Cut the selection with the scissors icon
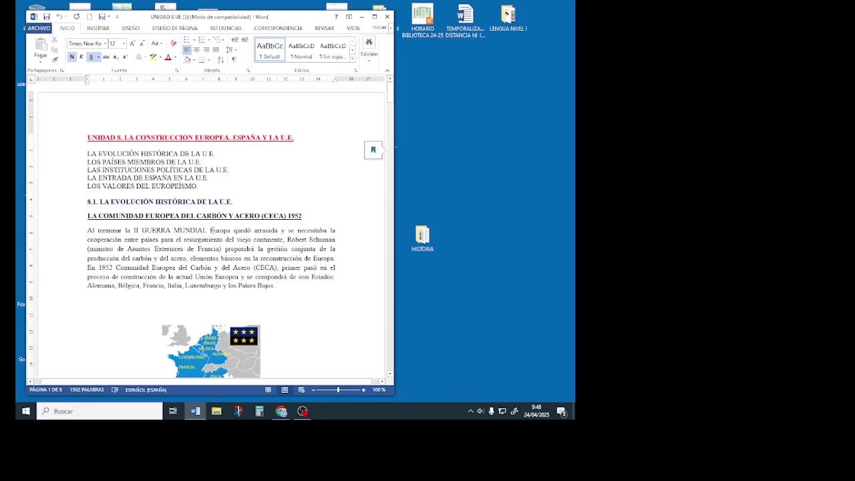Image resolution: width=855 pixels, height=481 pixels. (x=55, y=40)
